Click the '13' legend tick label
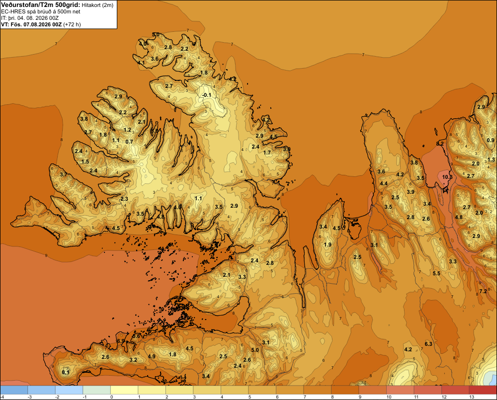Screen dimensions: 497x400 [x=472, y=397]
